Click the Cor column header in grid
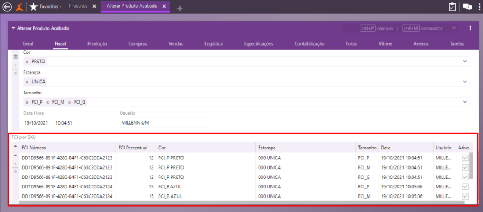The image size is (483, 212). pyautogui.click(x=206, y=148)
